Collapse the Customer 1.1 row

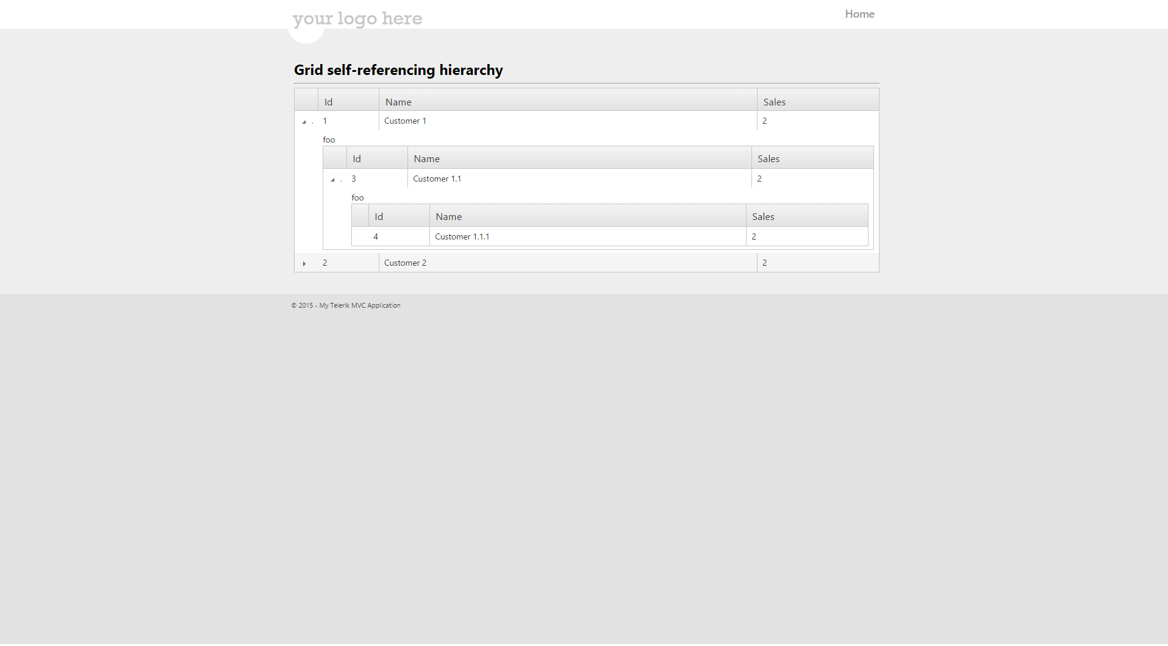[x=332, y=179]
